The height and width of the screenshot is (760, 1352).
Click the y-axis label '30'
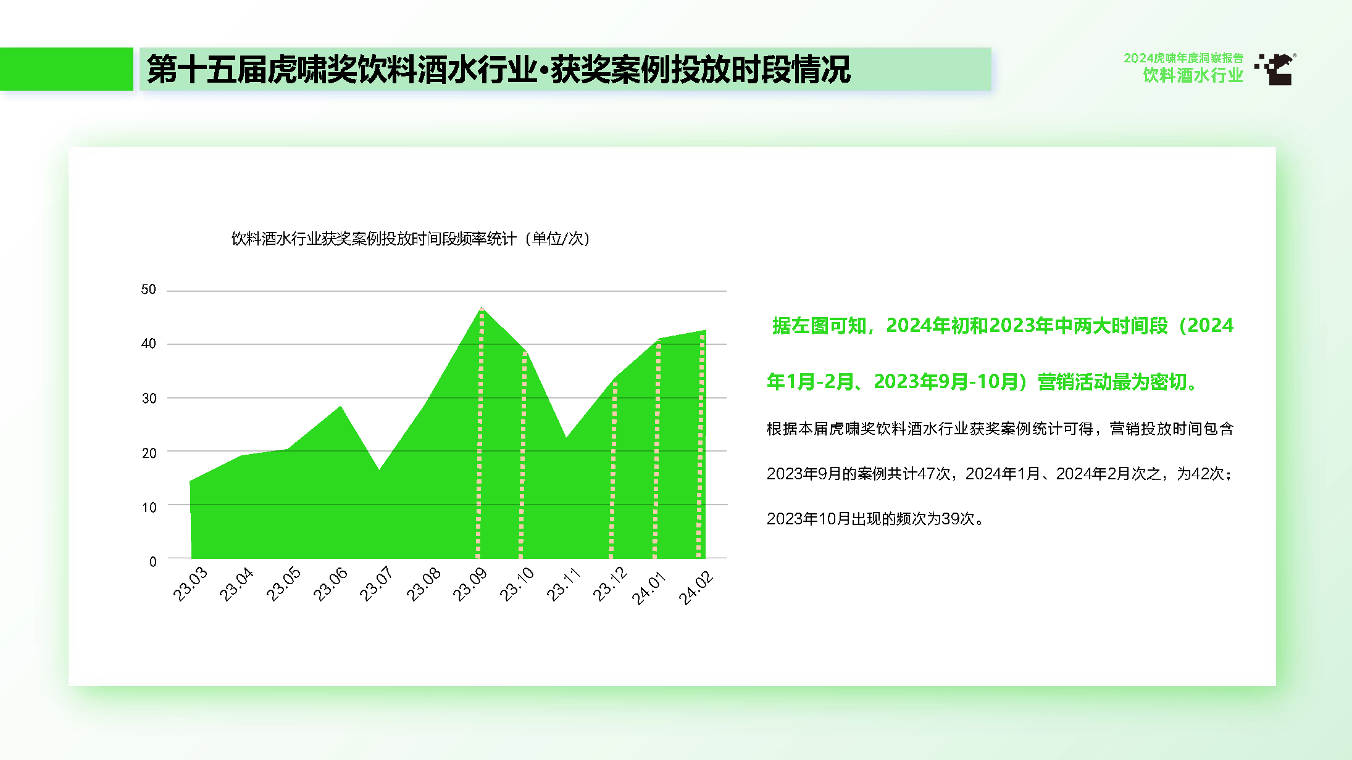click(148, 399)
